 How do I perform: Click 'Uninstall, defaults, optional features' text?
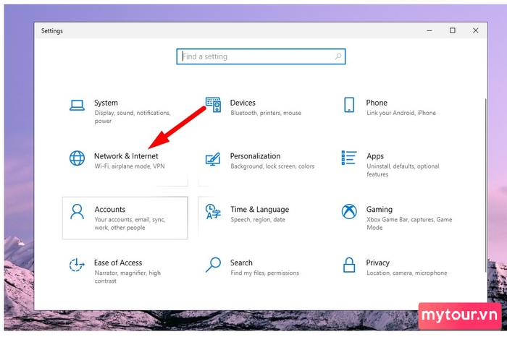[x=403, y=170]
